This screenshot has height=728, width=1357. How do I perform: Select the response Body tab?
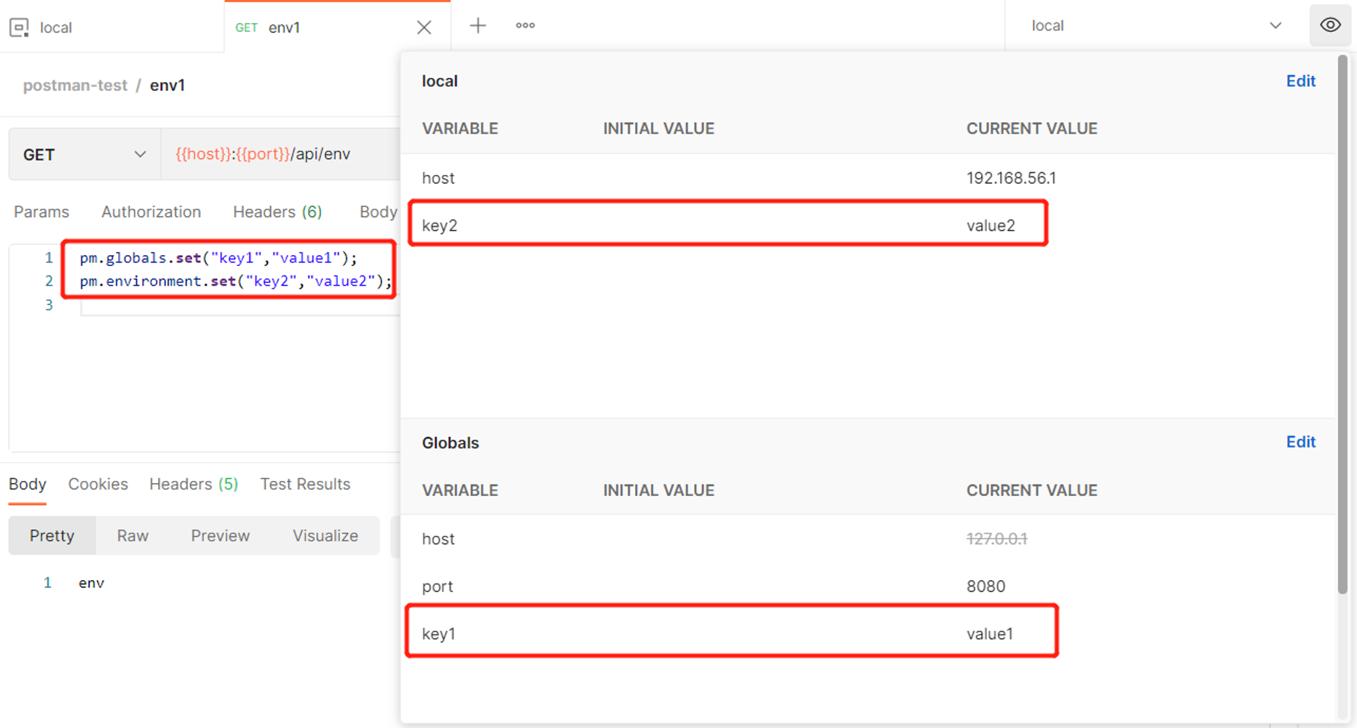(27, 484)
